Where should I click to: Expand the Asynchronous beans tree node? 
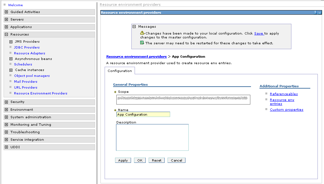(11, 59)
